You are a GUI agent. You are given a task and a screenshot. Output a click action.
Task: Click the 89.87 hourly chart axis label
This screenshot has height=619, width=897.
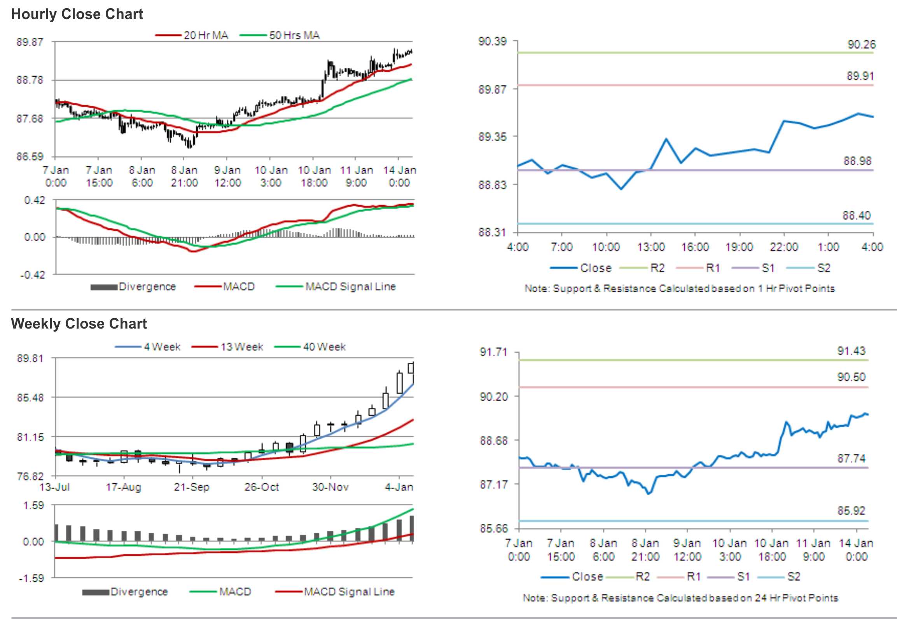click(30, 42)
